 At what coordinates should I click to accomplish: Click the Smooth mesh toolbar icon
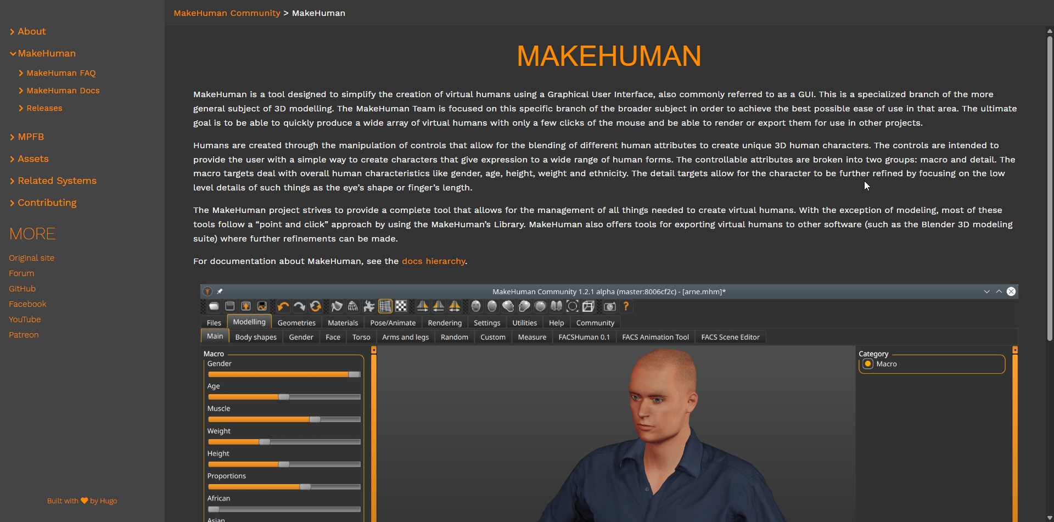pos(337,306)
